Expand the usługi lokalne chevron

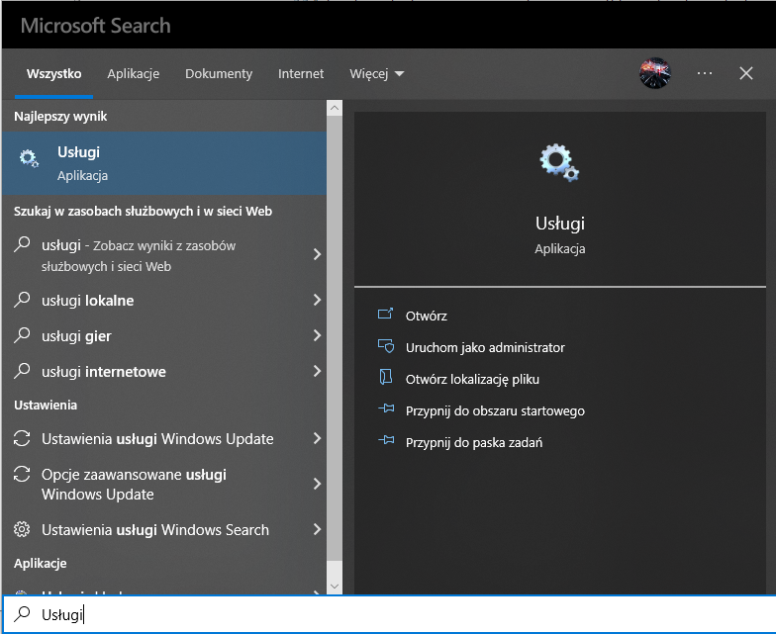point(317,300)
